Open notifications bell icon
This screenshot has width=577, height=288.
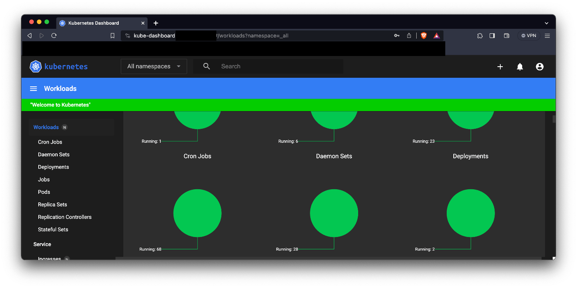[x=520, y=67]
